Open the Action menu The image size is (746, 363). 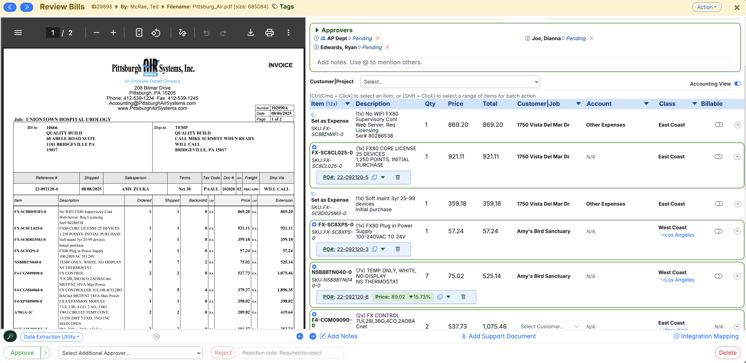click(706, 7)
